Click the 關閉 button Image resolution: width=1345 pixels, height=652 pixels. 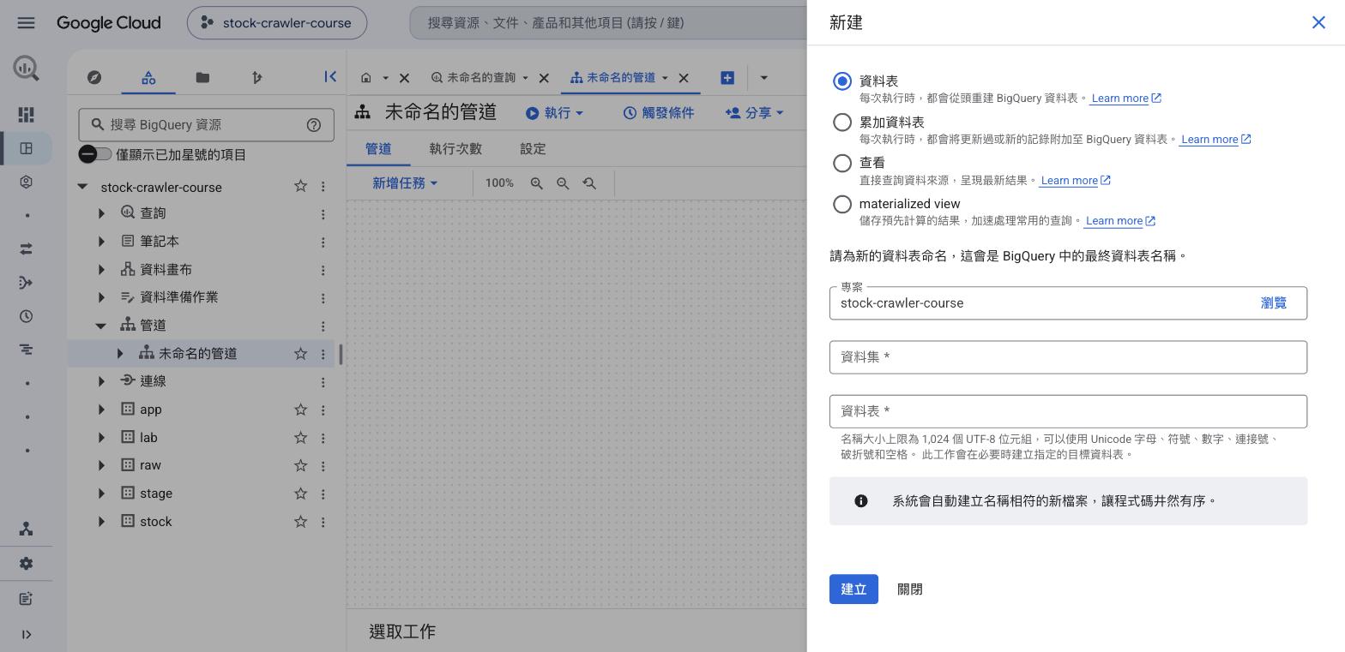(x=910, y=589)
